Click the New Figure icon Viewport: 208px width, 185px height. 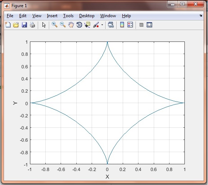8,25
